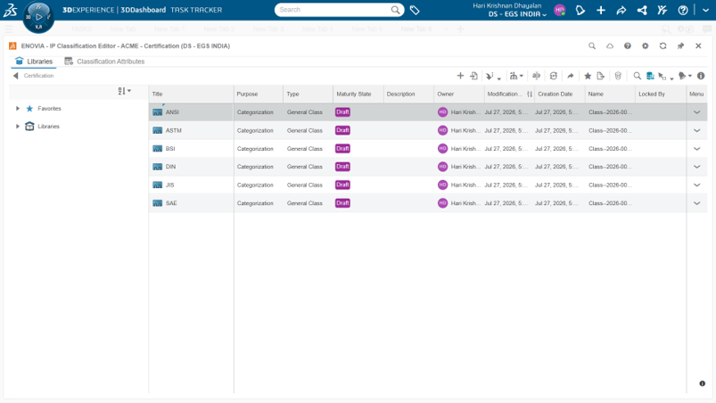716x403 pixels.
Task: Click the plus icon in top bar
Action: coord(601,10)
